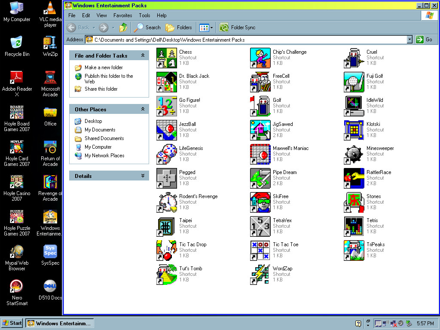Select the TetraVex icon
This screenshot has width=440, height=330.
coord(260,226)
